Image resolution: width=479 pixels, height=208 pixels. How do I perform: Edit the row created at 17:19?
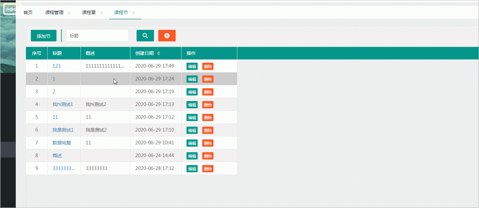point(192,92)
